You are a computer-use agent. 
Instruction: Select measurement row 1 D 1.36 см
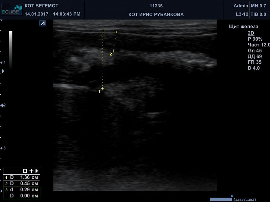(x=22, y=177)
